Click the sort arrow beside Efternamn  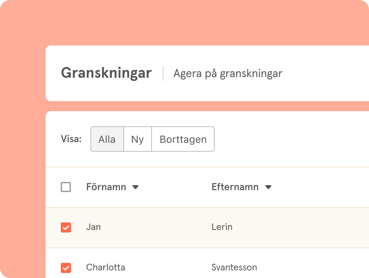(268, 187)
